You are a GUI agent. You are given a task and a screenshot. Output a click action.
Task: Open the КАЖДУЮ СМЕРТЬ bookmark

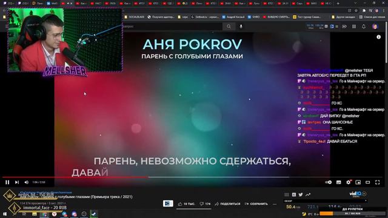point(276,17)
